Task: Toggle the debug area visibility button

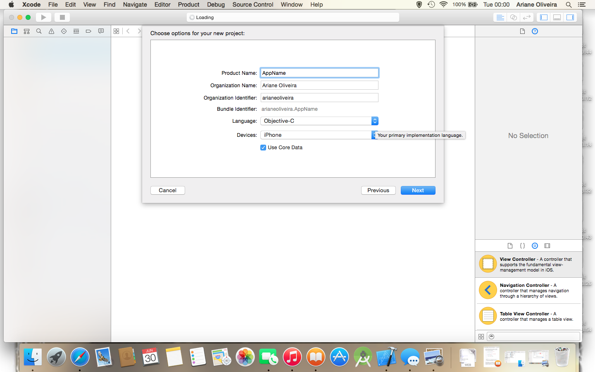Action: (557, 17)
